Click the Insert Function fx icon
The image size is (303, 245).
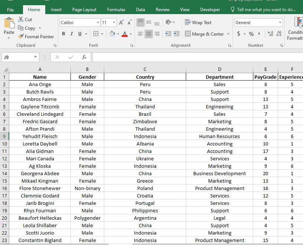(x=84, y=57)
